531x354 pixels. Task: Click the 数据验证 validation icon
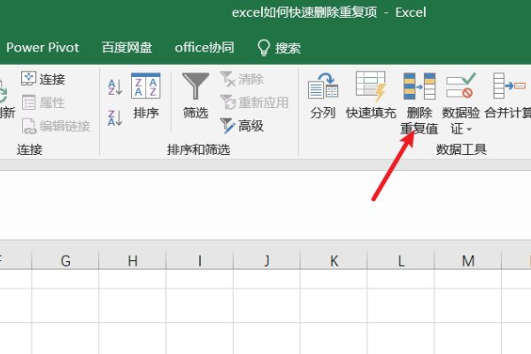pyautogui.click(x=461, y=86)
